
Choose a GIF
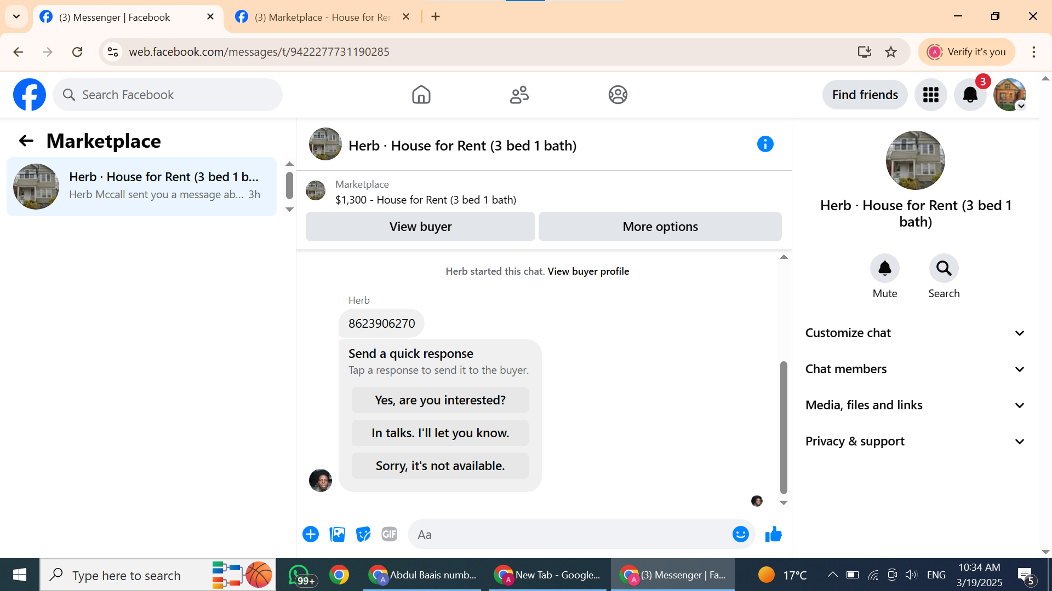pyautogui.click(x=389, y=534)
